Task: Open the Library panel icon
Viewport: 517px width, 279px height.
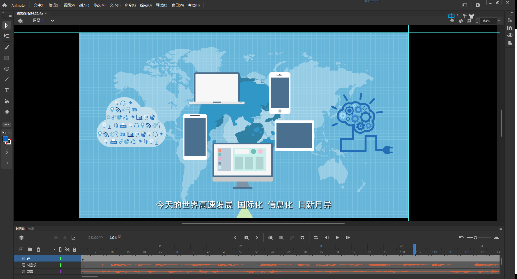Action: pos(510,28)
